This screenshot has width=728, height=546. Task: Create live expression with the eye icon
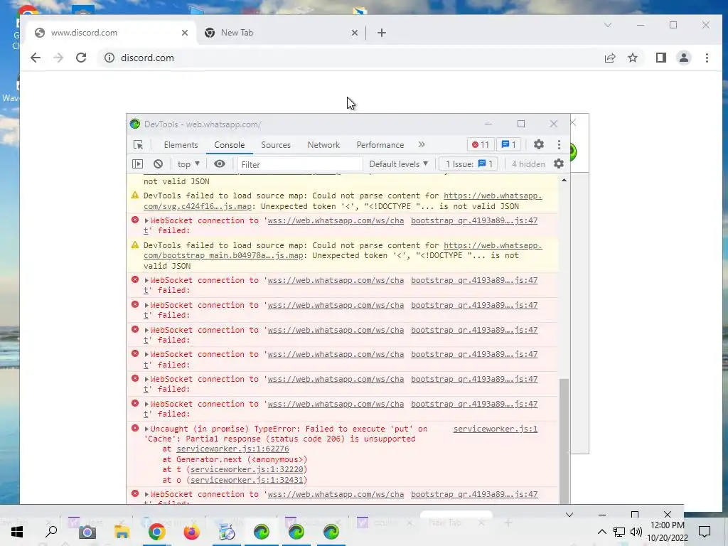point(220,164)
